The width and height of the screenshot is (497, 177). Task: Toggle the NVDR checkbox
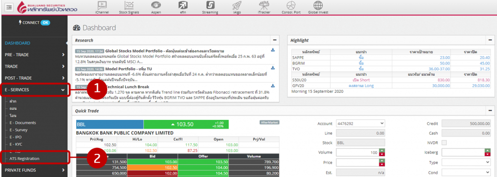444,143
